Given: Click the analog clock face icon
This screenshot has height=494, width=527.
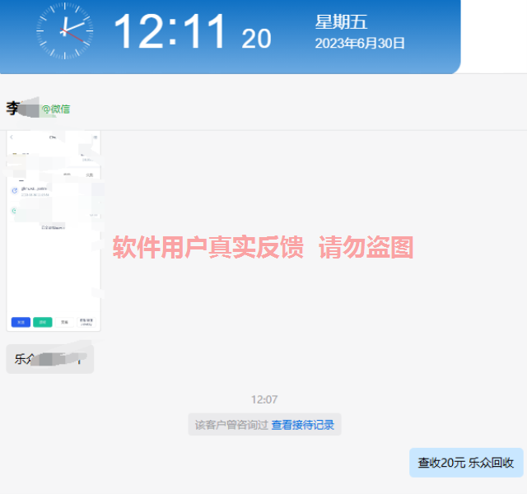Looking at the screenshot, I should (x=64, y=31).
